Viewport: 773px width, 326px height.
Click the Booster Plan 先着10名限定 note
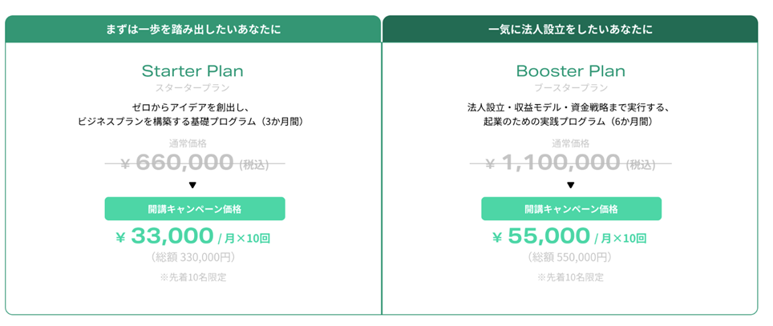pyautogui.click(x=570, y=277)
